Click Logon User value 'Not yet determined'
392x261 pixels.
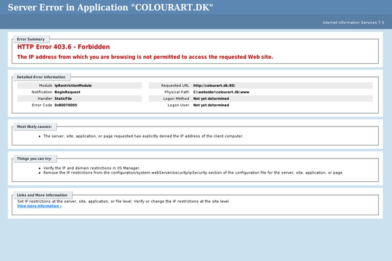click(x=211, y=105)
